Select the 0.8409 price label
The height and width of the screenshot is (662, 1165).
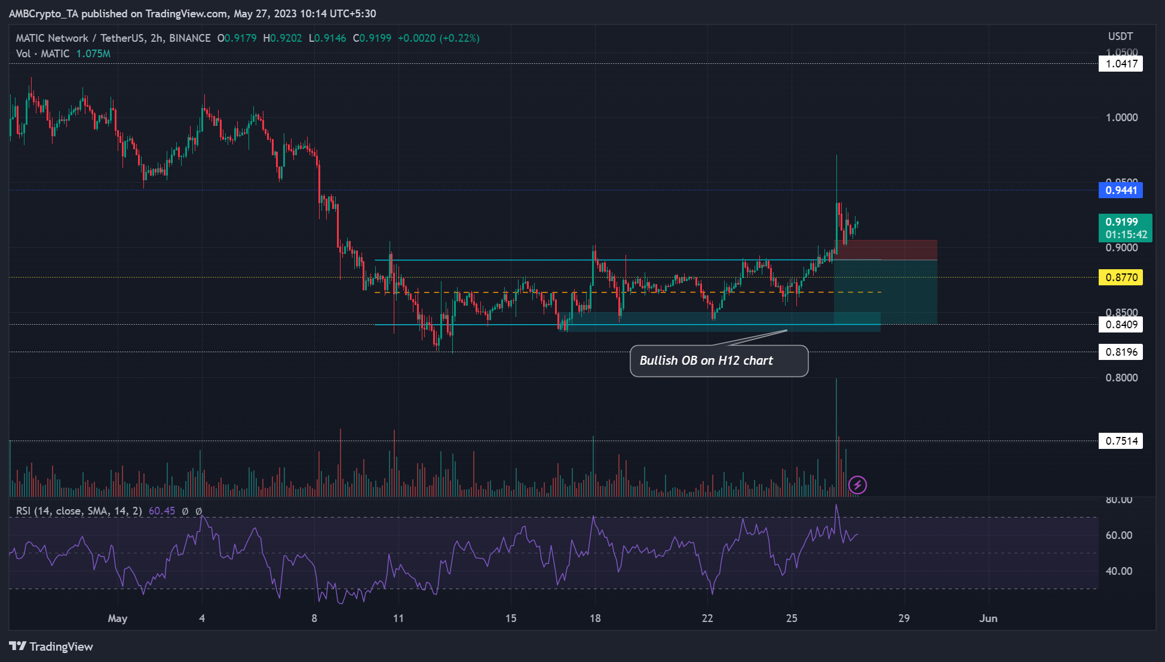[1121, 325]
